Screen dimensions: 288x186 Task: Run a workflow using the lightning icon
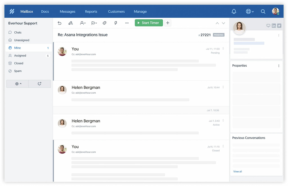pyautogui.click(x=116, y=23)
